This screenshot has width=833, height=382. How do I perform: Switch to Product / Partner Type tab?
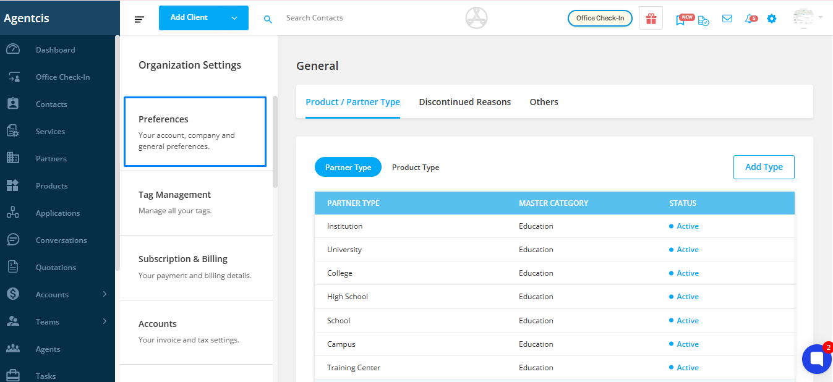pyautogui.click(x=353, y=102)
